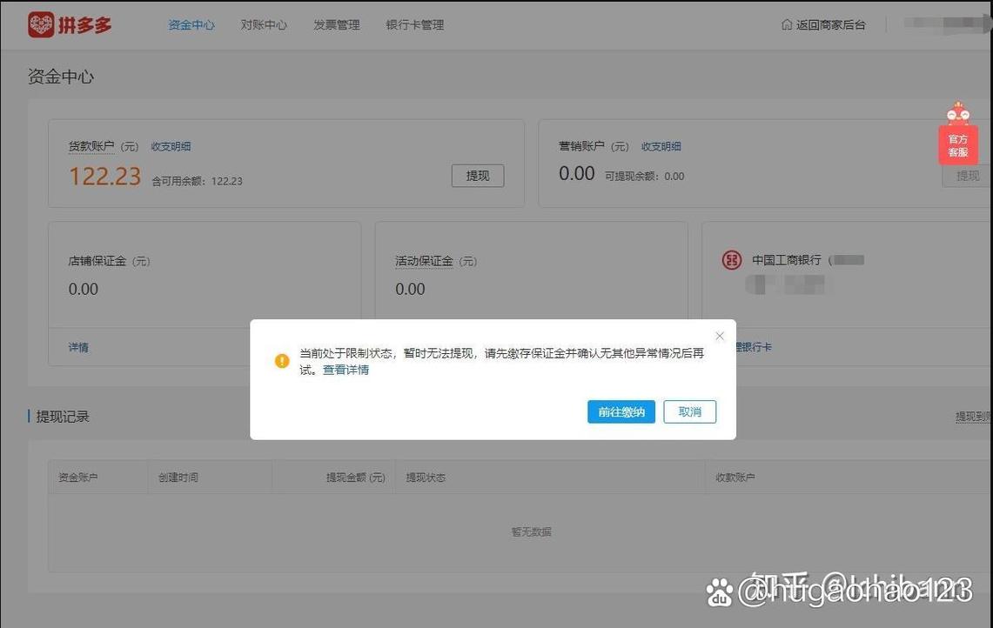
Task: Click 营销账户 label
Action: pos(581,146)
